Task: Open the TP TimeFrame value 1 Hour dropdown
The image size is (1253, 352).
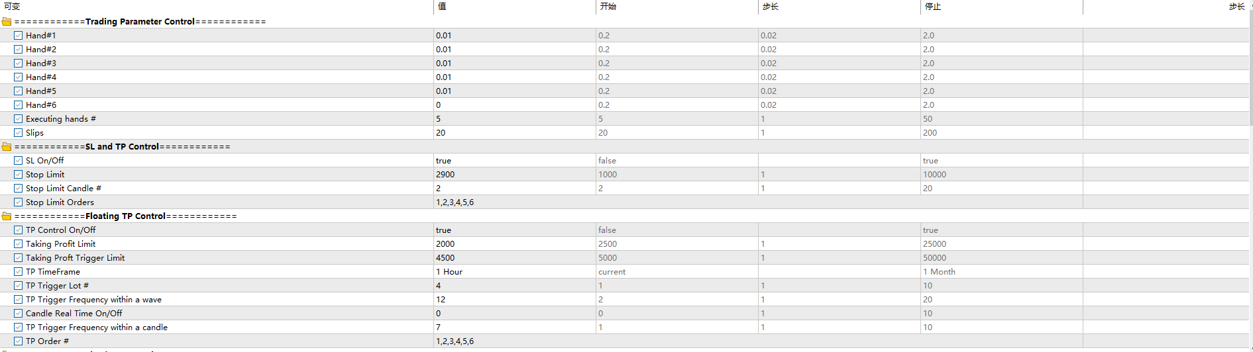Action: pos(514,272)
